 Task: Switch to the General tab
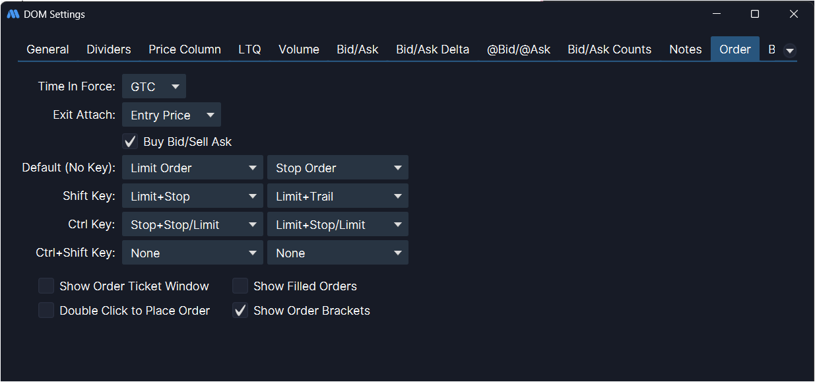pyautogui.click(x=48, y=49)
